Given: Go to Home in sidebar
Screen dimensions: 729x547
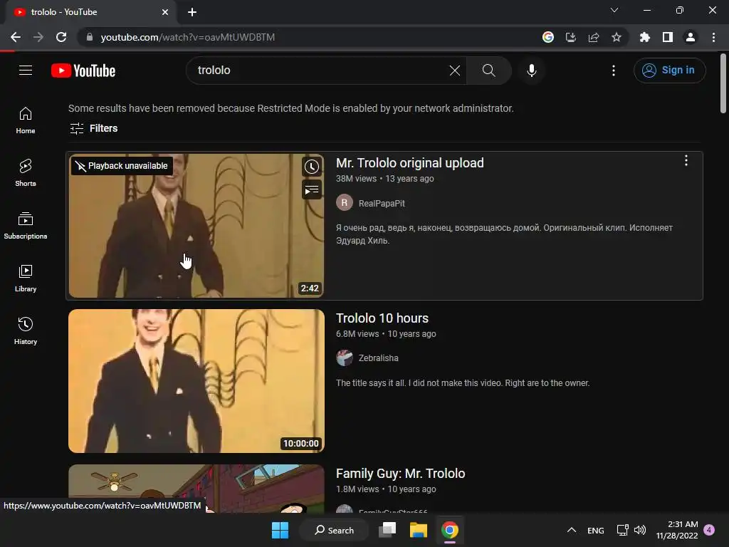Looking at the screenshot, I should [26, 120].
